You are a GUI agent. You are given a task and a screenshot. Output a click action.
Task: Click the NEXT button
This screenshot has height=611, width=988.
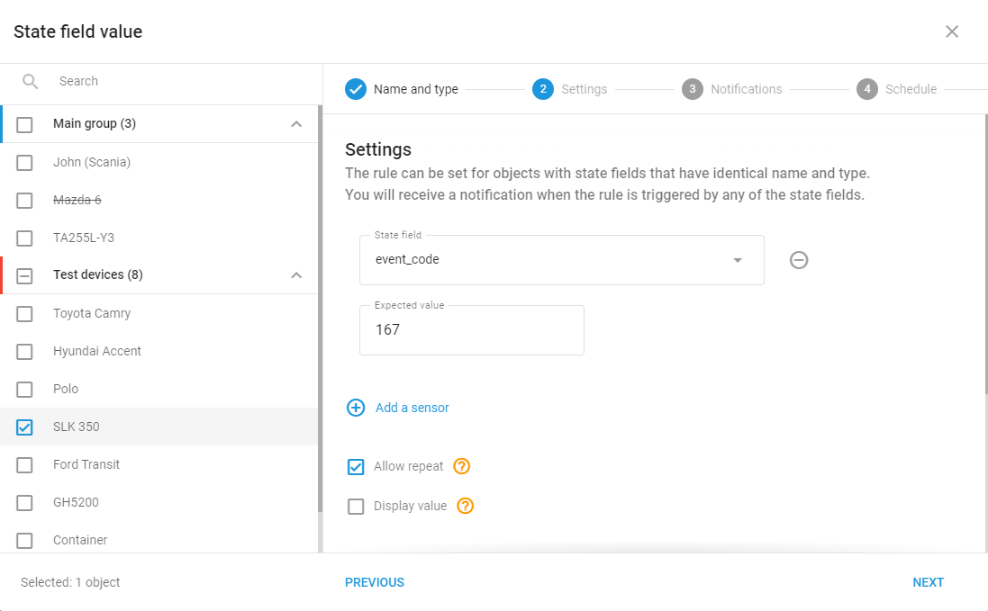click(x=929, y=583)
